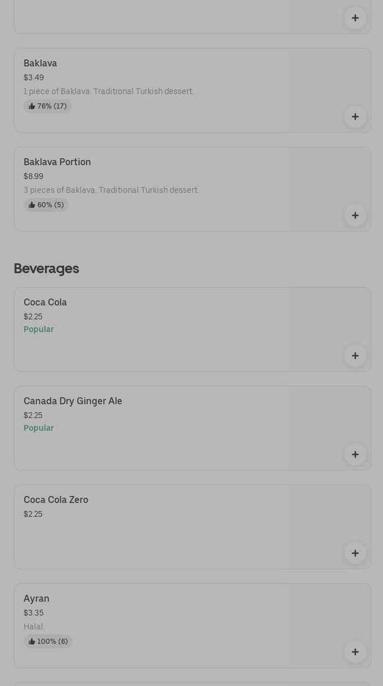Open the Baklava Portion item name

(x=57, y=162)
